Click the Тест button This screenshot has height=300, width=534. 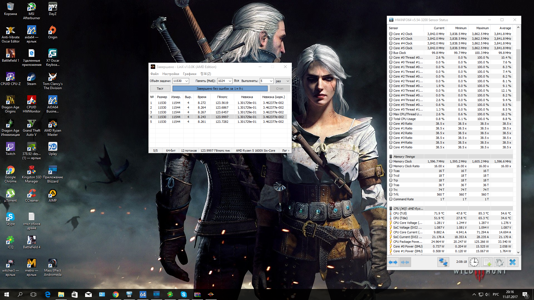160,89
